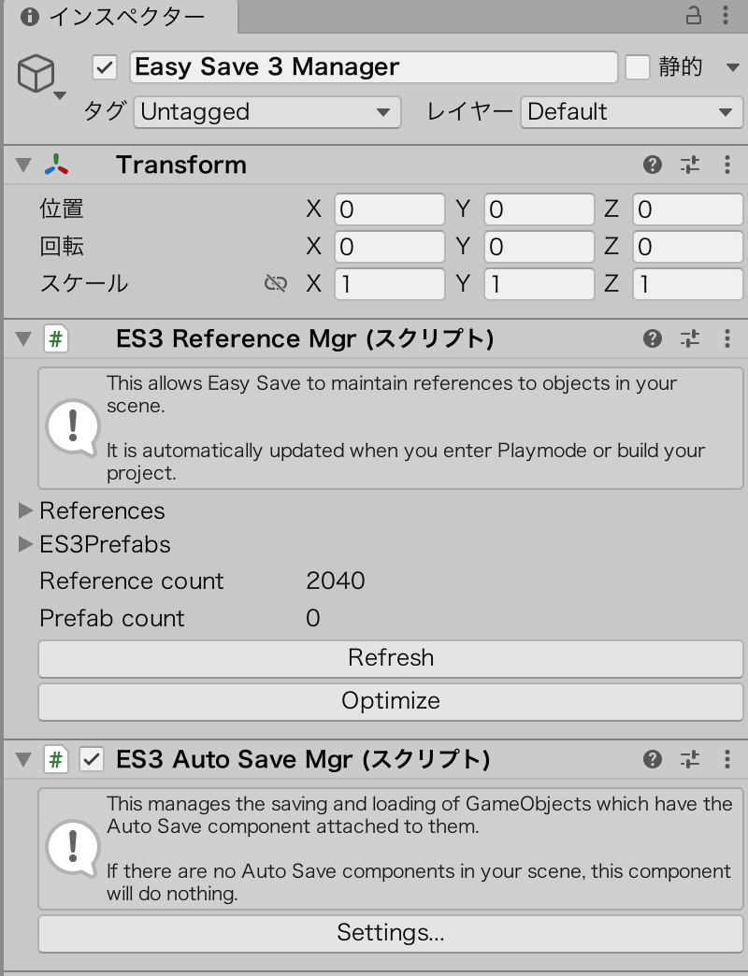The image size is (748, 976).
Task: Open Transform preset settings icon
Action: pyautogui.click(x=690, y=165)
